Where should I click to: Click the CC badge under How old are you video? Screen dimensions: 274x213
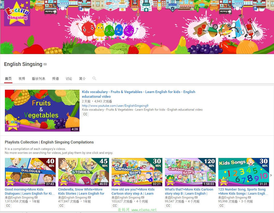tap(115, 206)
